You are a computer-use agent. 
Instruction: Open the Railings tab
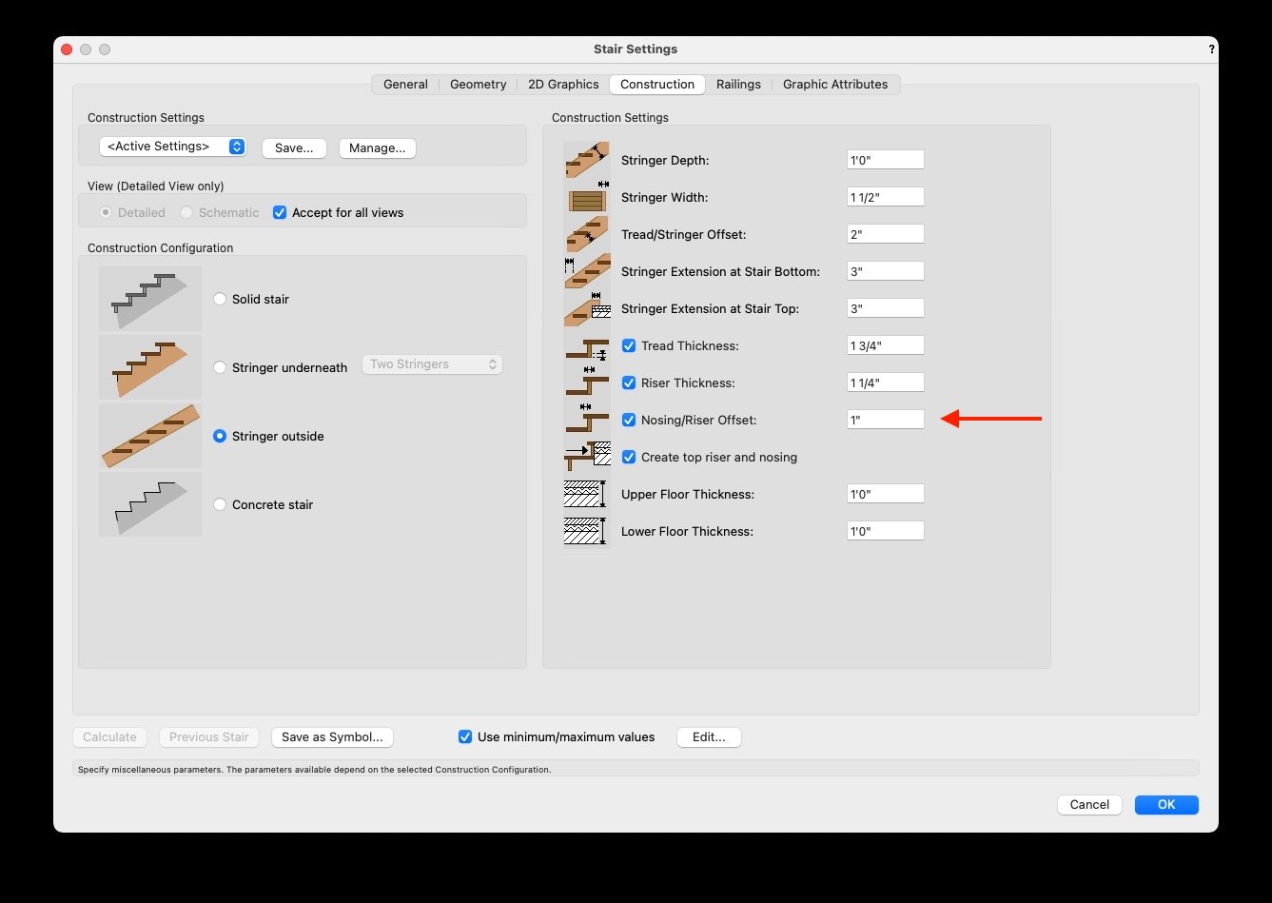coord(738,84)
